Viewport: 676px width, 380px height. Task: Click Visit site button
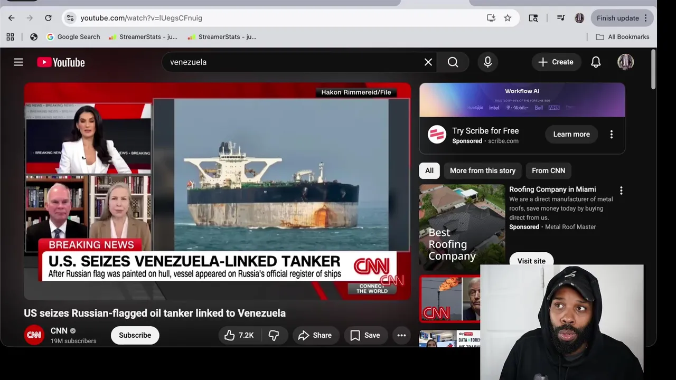[x=531, y=261]
